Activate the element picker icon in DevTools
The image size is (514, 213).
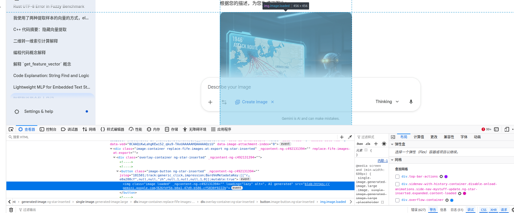click(x=11, y=129)
